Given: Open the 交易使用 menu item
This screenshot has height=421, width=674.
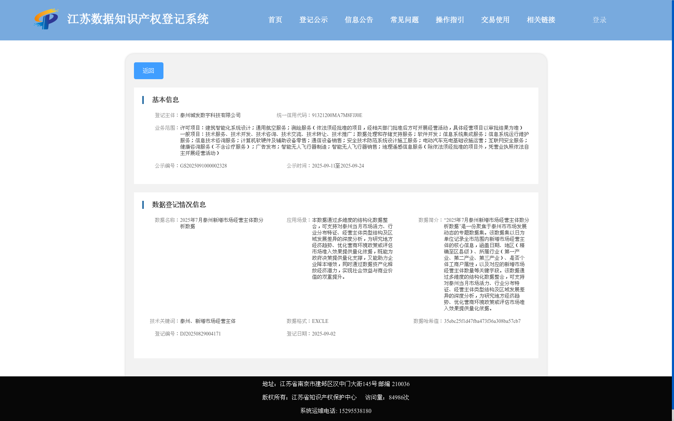Looking at the screenshot, I should coord(495,20).
